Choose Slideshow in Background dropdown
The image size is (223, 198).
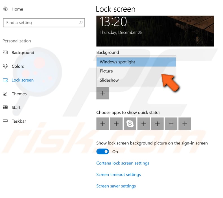[x=136, y=80]
